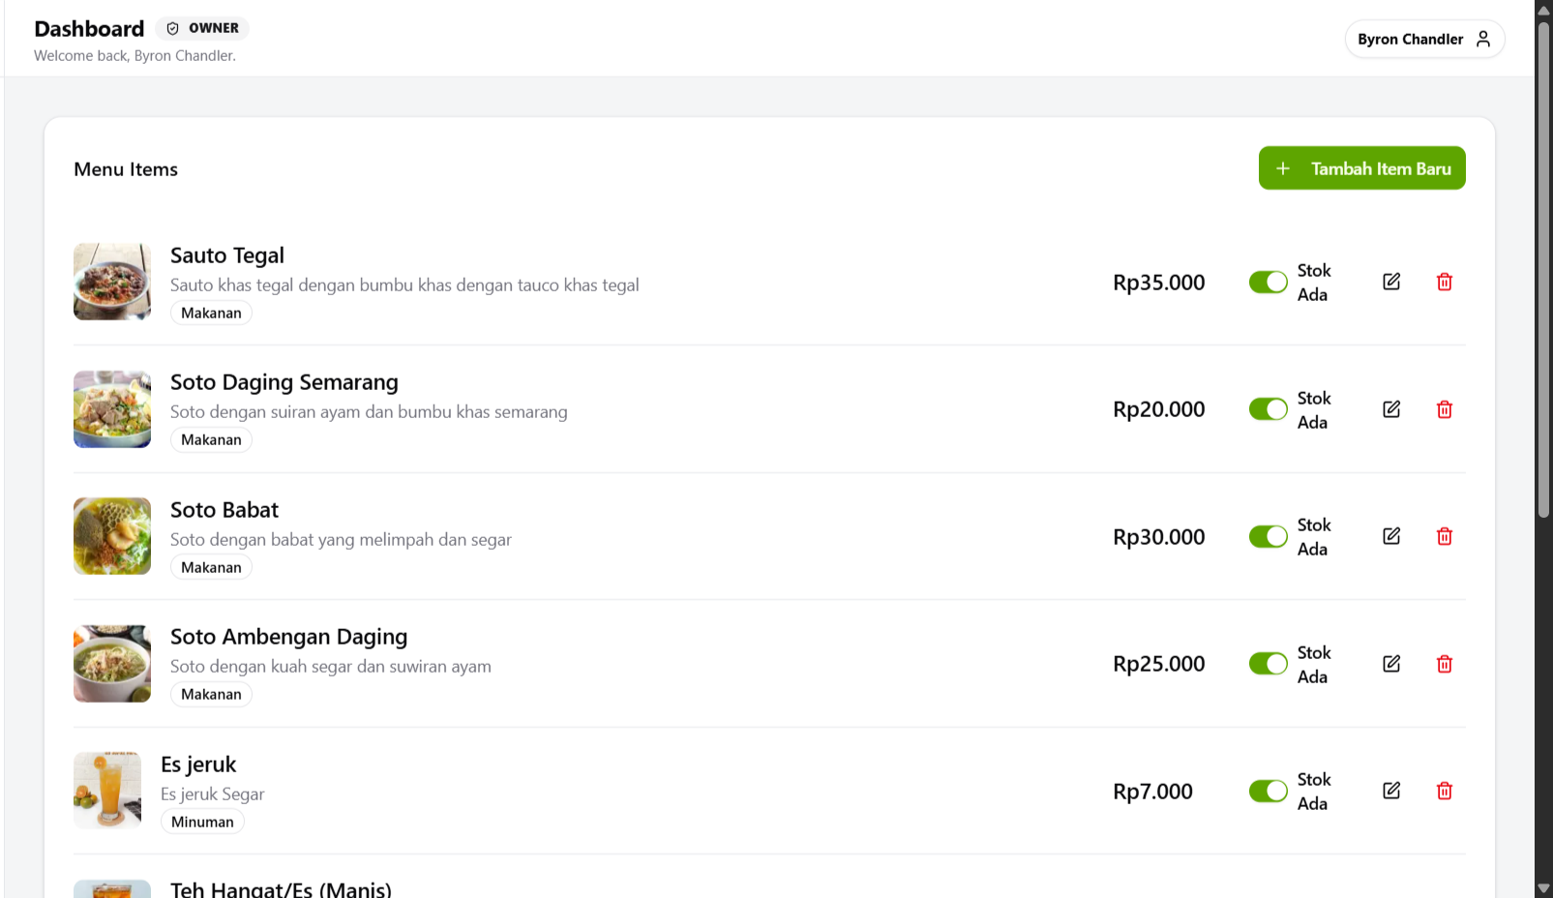The width and height of the screenshot is (1553, 898).
Task: Toggle Soto Ambengan Daging stock switch
Action: pos(1268,664)
